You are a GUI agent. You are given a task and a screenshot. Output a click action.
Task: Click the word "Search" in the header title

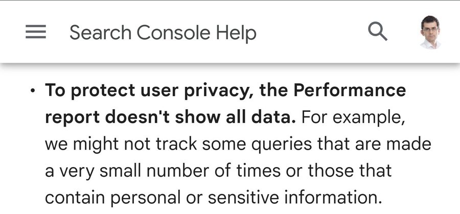click(x=100, y=32)
